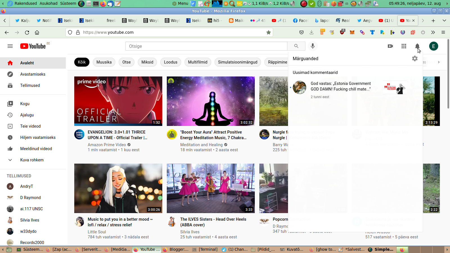Click the YouTube logo
This screenshot has width=450, height=253.
pyautogui.click(x=33, y=46)
